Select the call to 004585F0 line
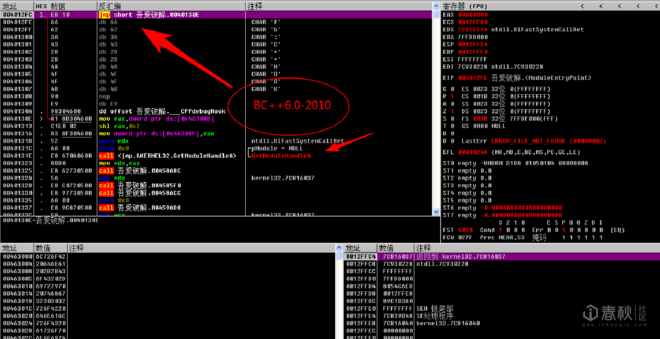 pos(216,186)
